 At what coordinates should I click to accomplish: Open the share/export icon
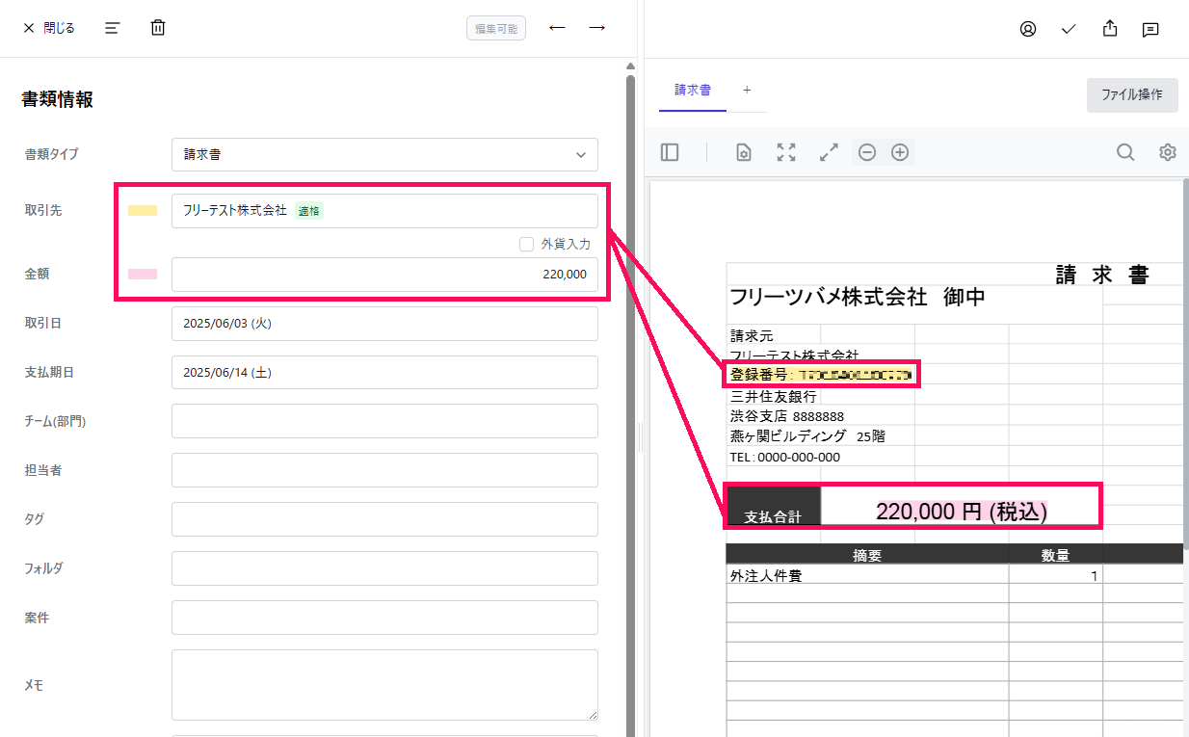click(x=1109, y=28)
